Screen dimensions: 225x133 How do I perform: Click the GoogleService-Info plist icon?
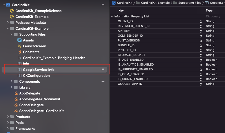tap(20, 70)
